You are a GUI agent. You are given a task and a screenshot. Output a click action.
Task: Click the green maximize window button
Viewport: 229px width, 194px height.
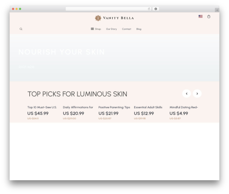pos(20,9)
